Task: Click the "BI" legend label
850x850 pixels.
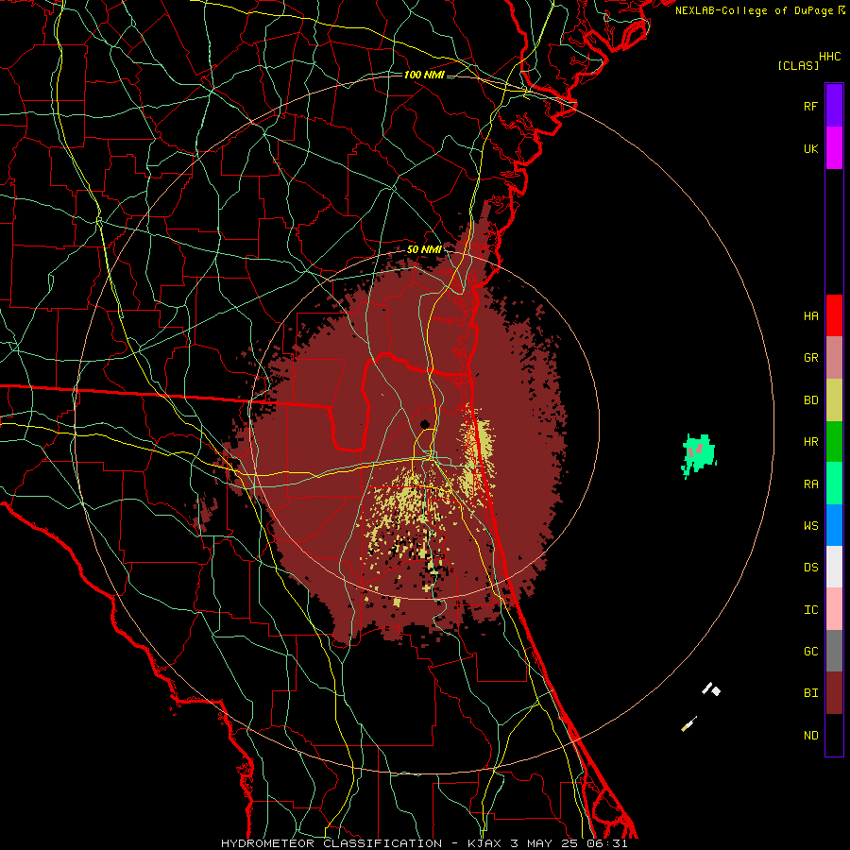Action: point(810,693)
